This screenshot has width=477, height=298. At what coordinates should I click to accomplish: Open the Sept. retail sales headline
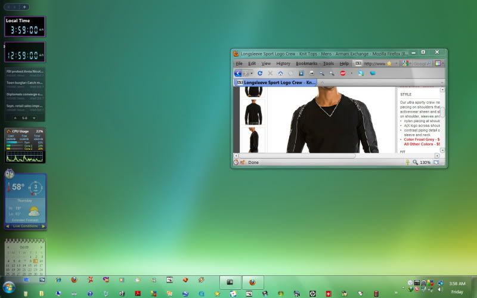[24, 106]
